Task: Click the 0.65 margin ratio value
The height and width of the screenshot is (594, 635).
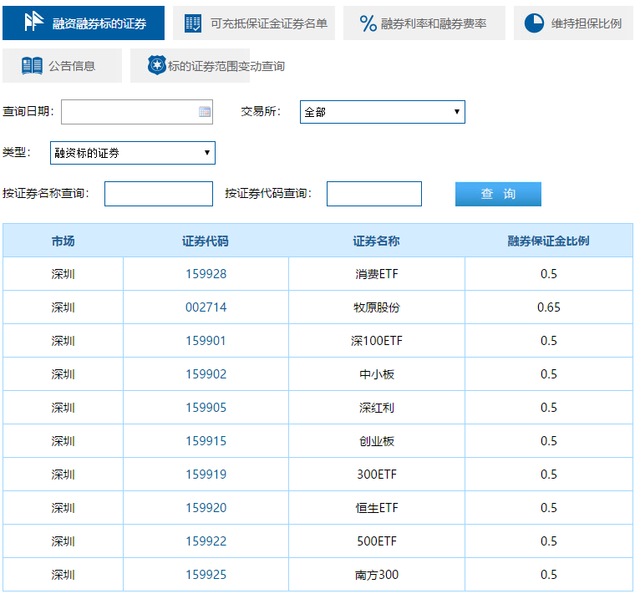Action: coord(549,307)
